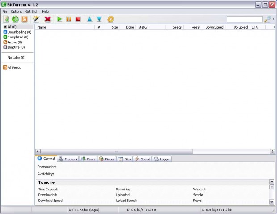Switch to the Peers tab

point(88,159)
